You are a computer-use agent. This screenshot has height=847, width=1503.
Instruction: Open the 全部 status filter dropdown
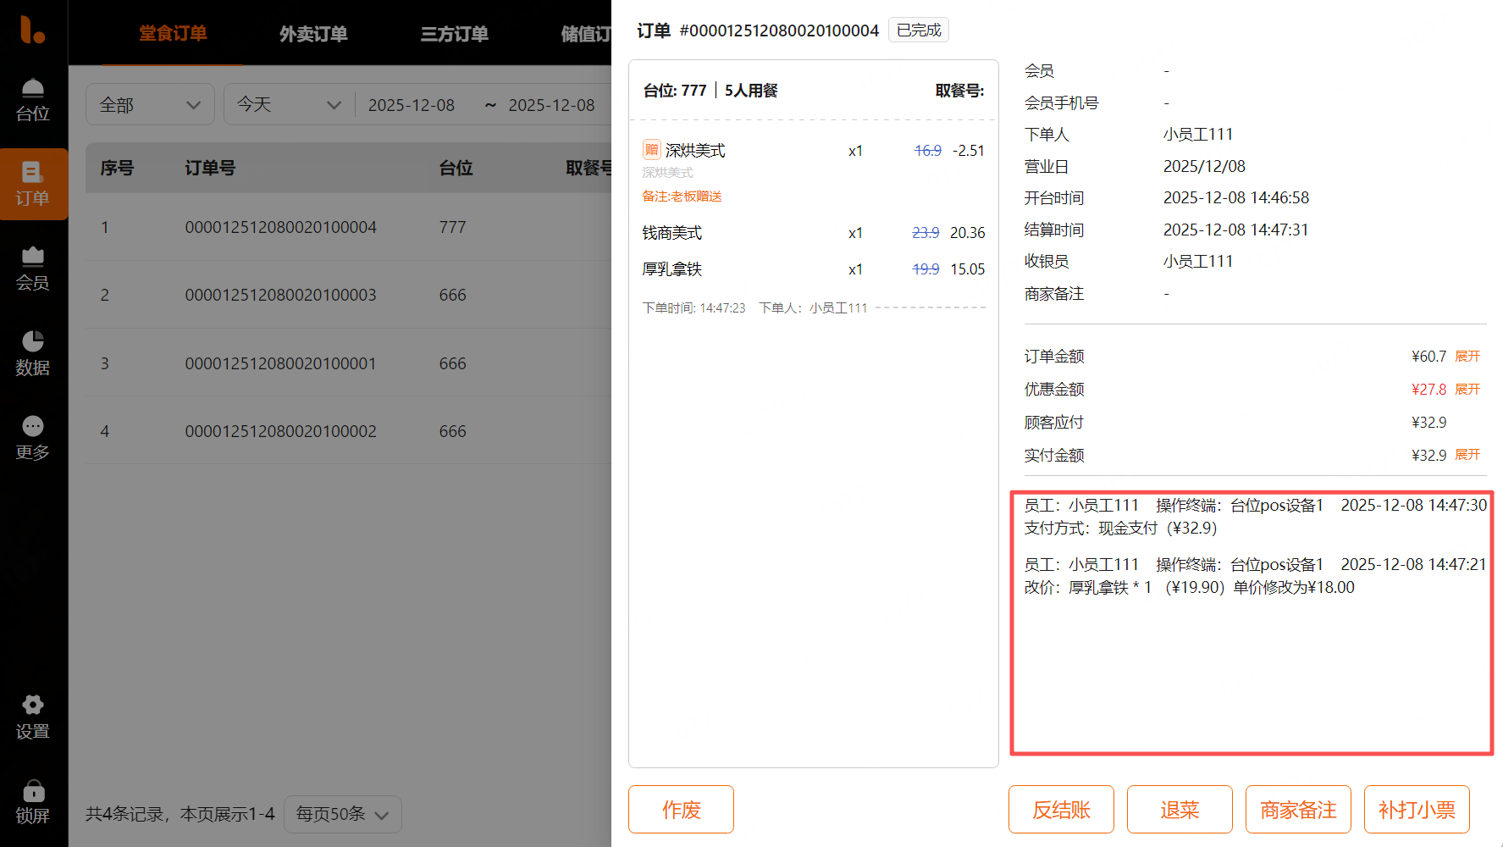150,105
